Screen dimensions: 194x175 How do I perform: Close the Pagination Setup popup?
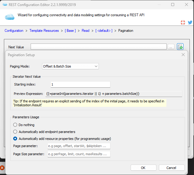tap(183, 55)
